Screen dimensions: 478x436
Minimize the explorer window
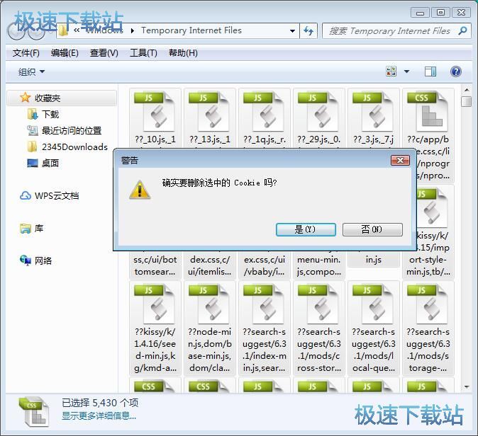[420, 13]
